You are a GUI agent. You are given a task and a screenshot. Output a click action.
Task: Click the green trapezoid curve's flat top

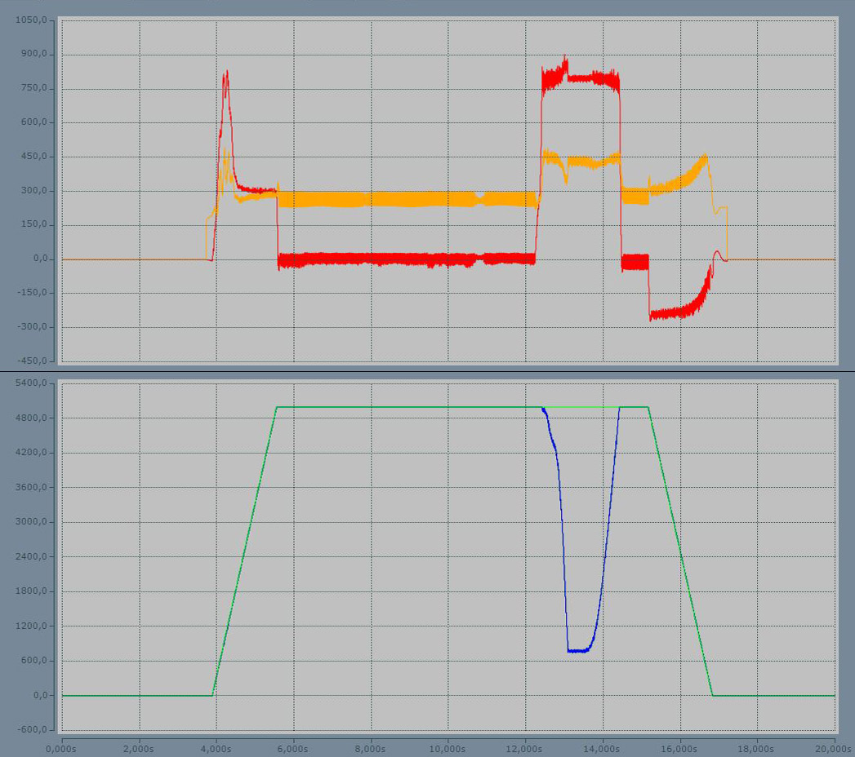point(462,407)
